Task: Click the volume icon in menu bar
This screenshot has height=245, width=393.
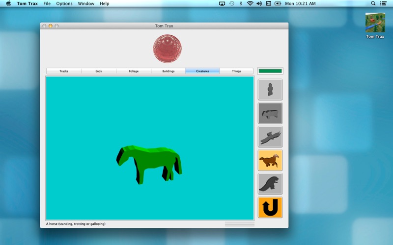Action: (259, 3)
